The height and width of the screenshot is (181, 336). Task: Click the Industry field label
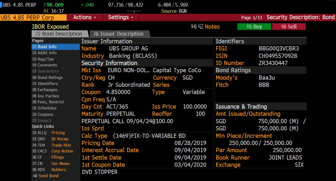tap(92, 56)
